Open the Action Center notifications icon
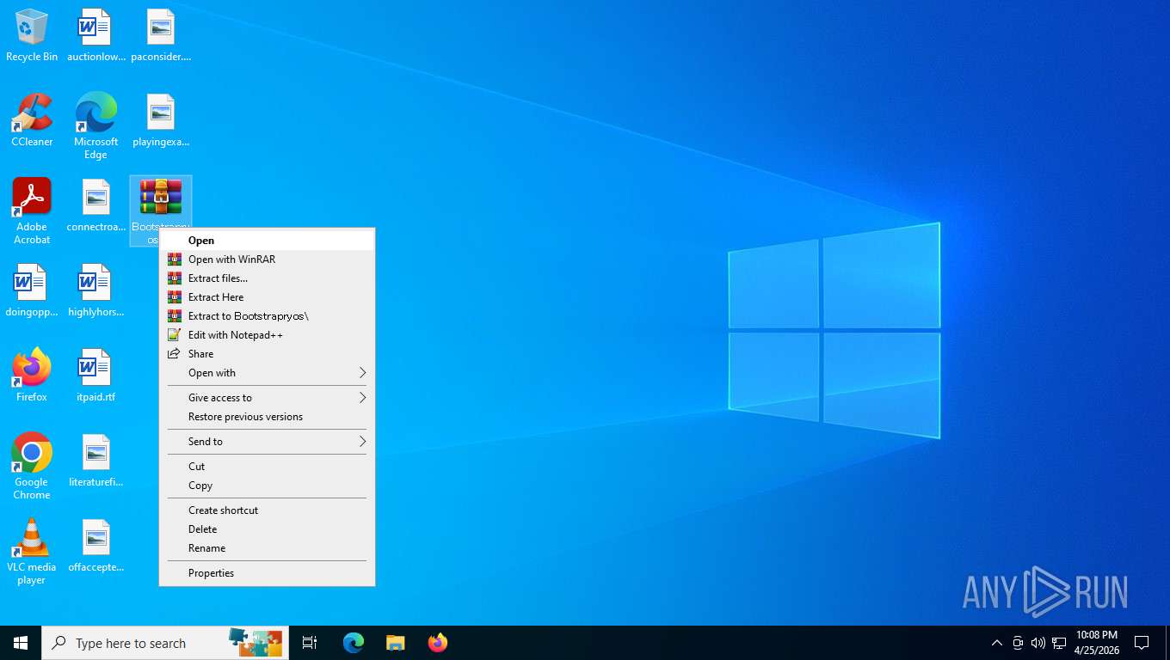Image resolution: width=1170 pixels, height=660 pixels. pos(1142,643)
